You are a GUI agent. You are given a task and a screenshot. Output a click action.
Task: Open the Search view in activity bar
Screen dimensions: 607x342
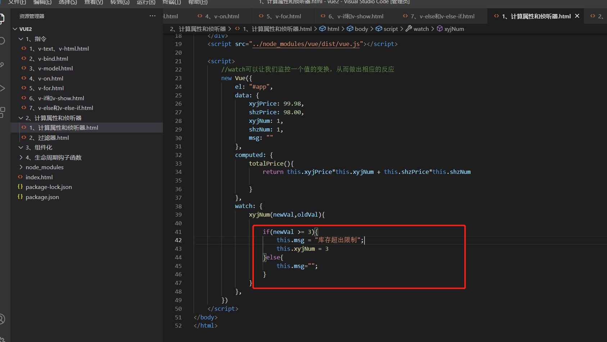coord(2,41)
